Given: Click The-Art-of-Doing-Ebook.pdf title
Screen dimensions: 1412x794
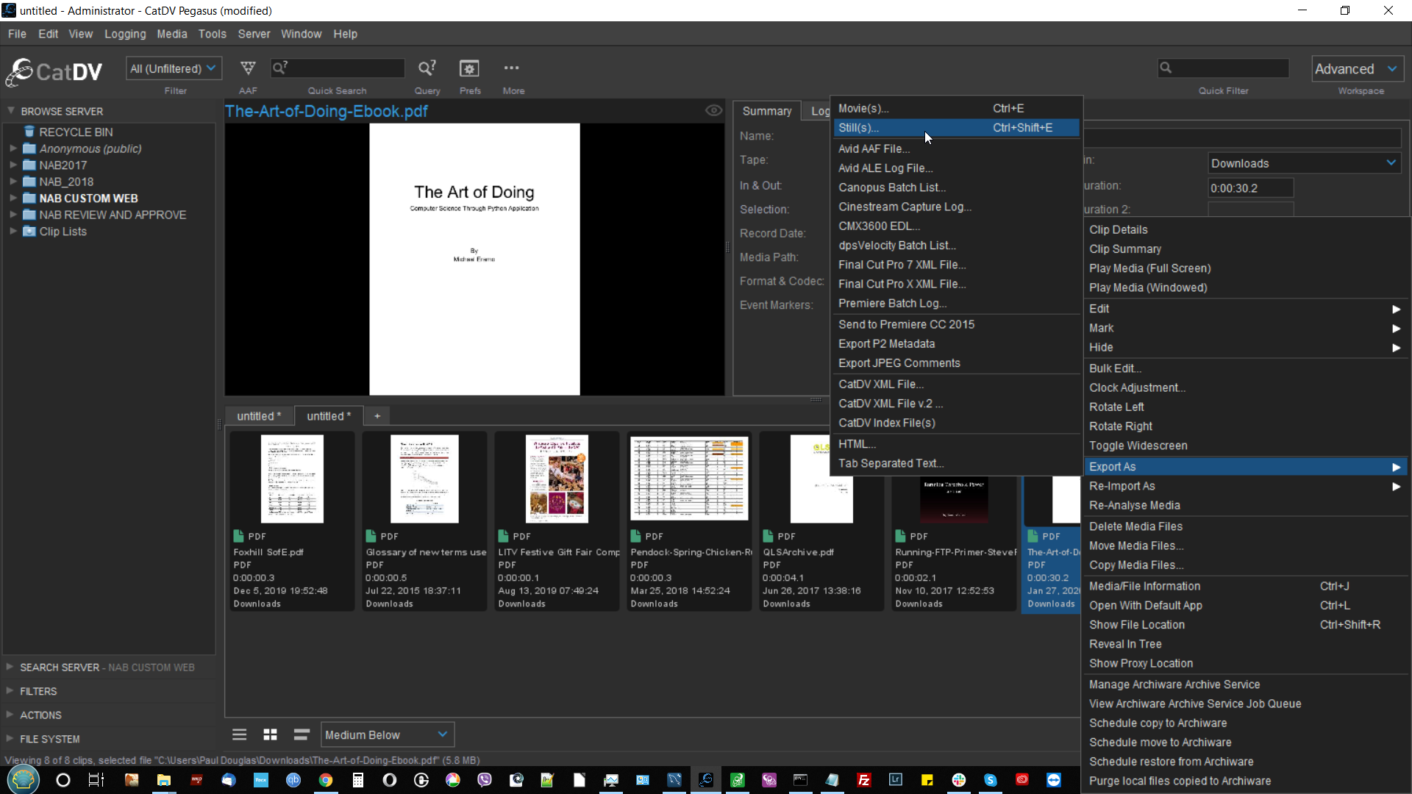Looking at the screenshot, I should [x=326, y=111].
